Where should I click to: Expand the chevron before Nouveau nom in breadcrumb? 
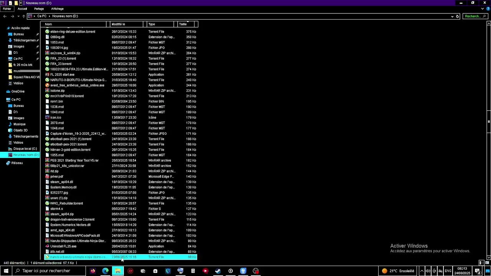[x=49, y=16]
